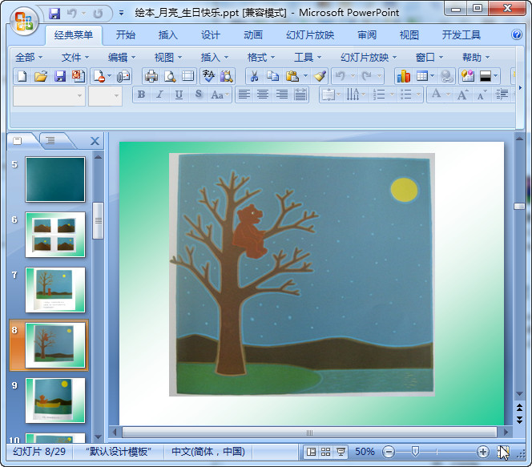Open Print Preview icon
The width and height of the screenshot is (532, 467).
coord(170,76)
